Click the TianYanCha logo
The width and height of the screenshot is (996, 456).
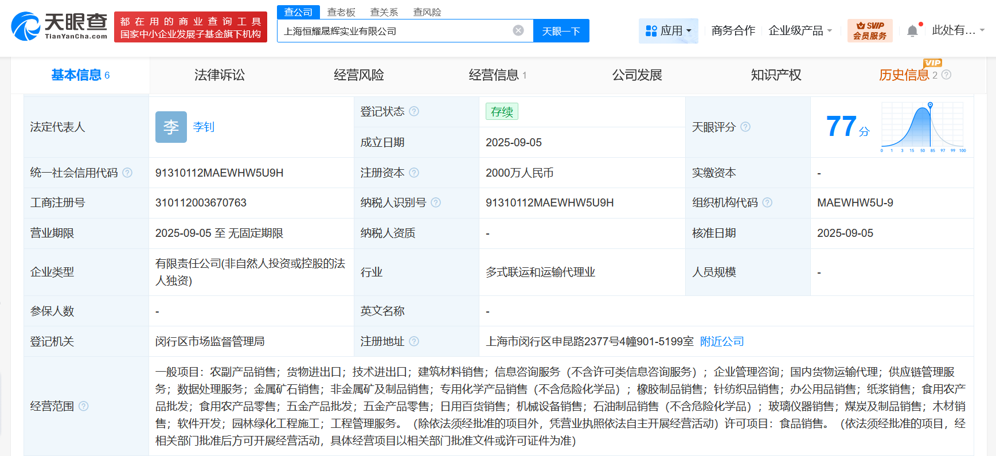60,26
